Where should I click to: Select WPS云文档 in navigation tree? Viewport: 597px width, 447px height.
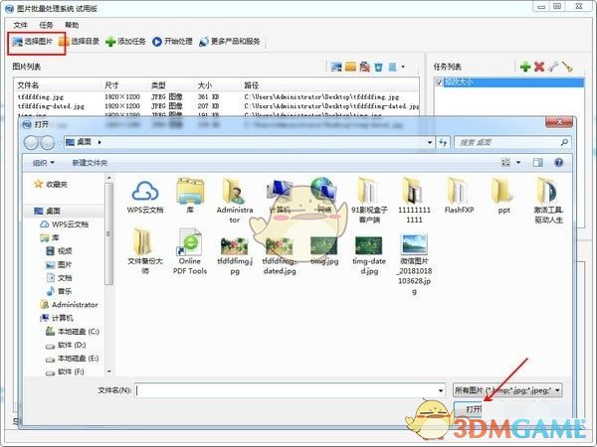65,224
